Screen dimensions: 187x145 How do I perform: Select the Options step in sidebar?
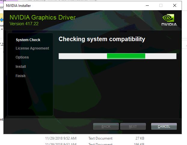[x=22, y=57]
